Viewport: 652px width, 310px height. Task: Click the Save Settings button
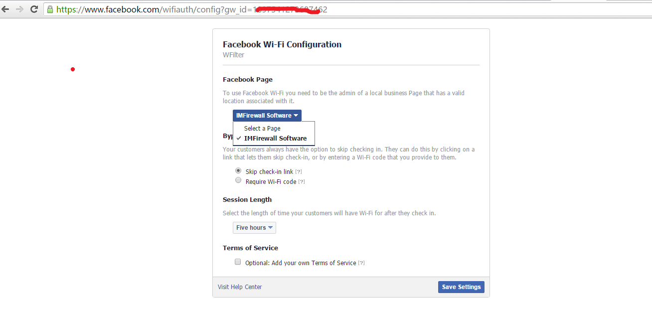(461, 287)
